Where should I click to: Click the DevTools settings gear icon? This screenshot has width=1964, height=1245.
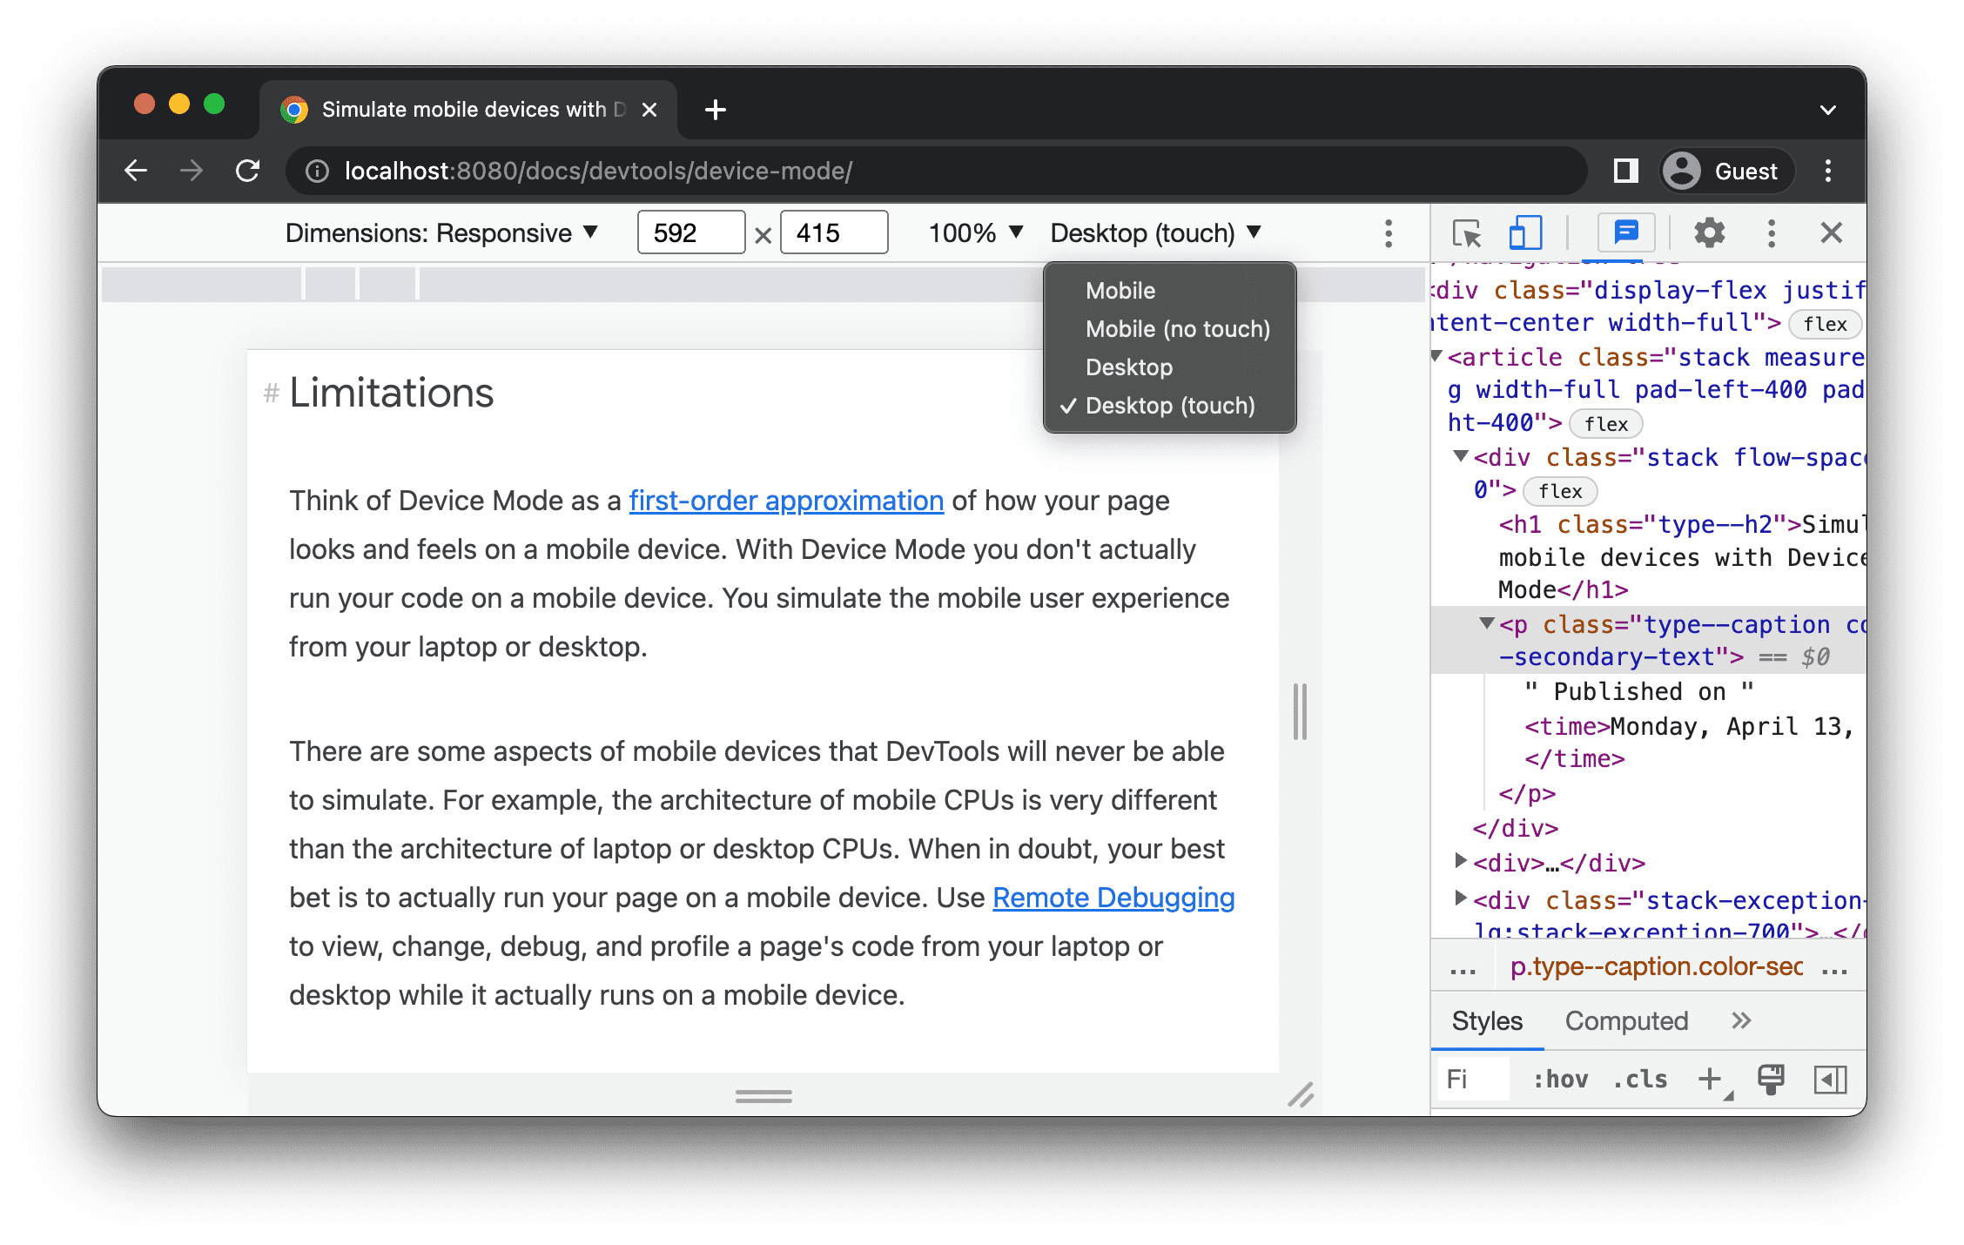(x=1706, y=233)
